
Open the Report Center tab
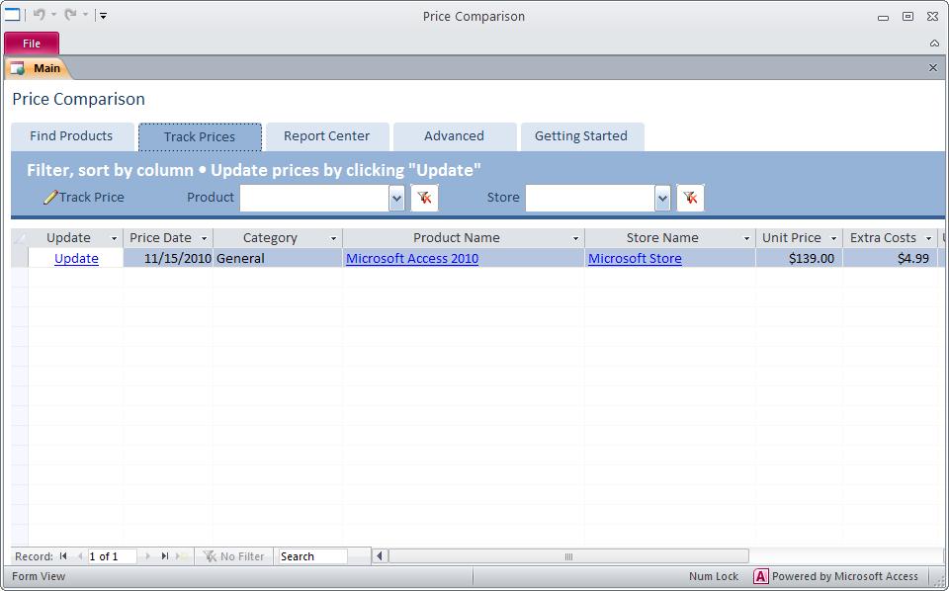(x=327, y=136)
